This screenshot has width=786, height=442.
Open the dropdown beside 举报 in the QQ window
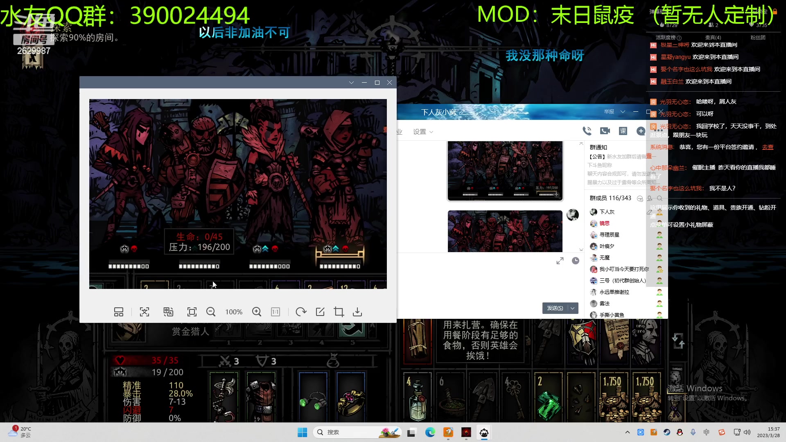(623, 111)
